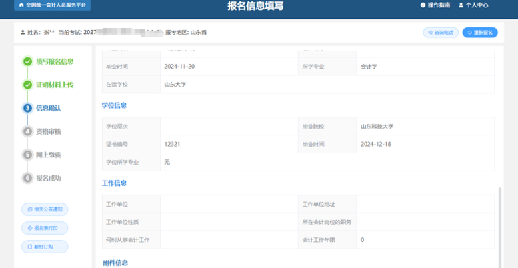Select 网上缴费 step label
This screenshot has width=518, height=268.
[x=49, y=155]
